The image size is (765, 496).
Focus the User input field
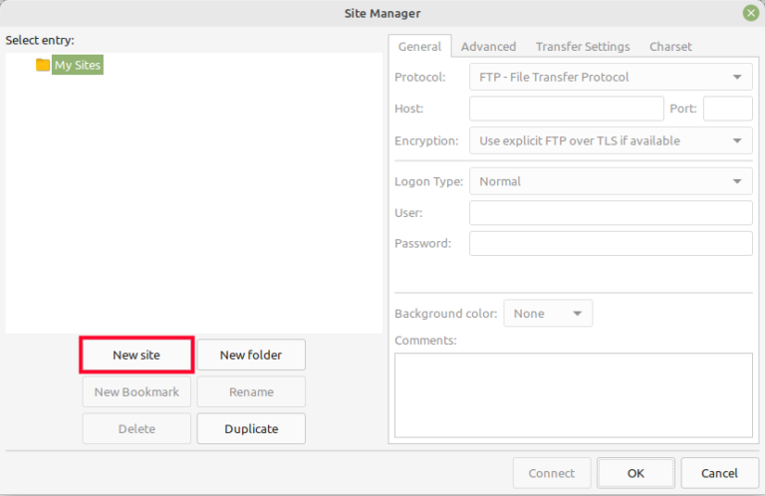[611, 212]
